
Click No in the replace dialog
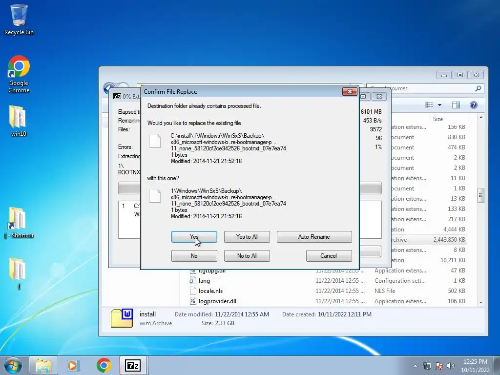(194, 256)
